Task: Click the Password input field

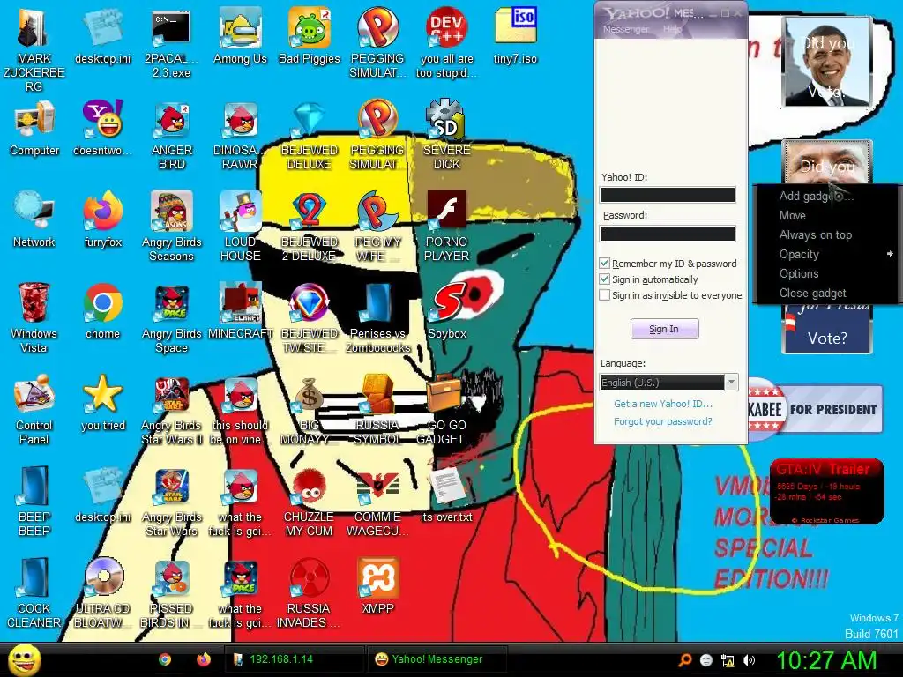Action: pos(668,233)
